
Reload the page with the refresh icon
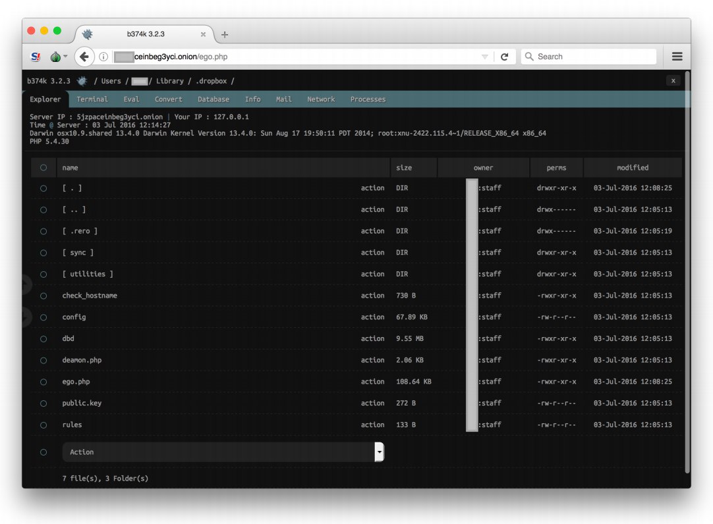[504, 57]
